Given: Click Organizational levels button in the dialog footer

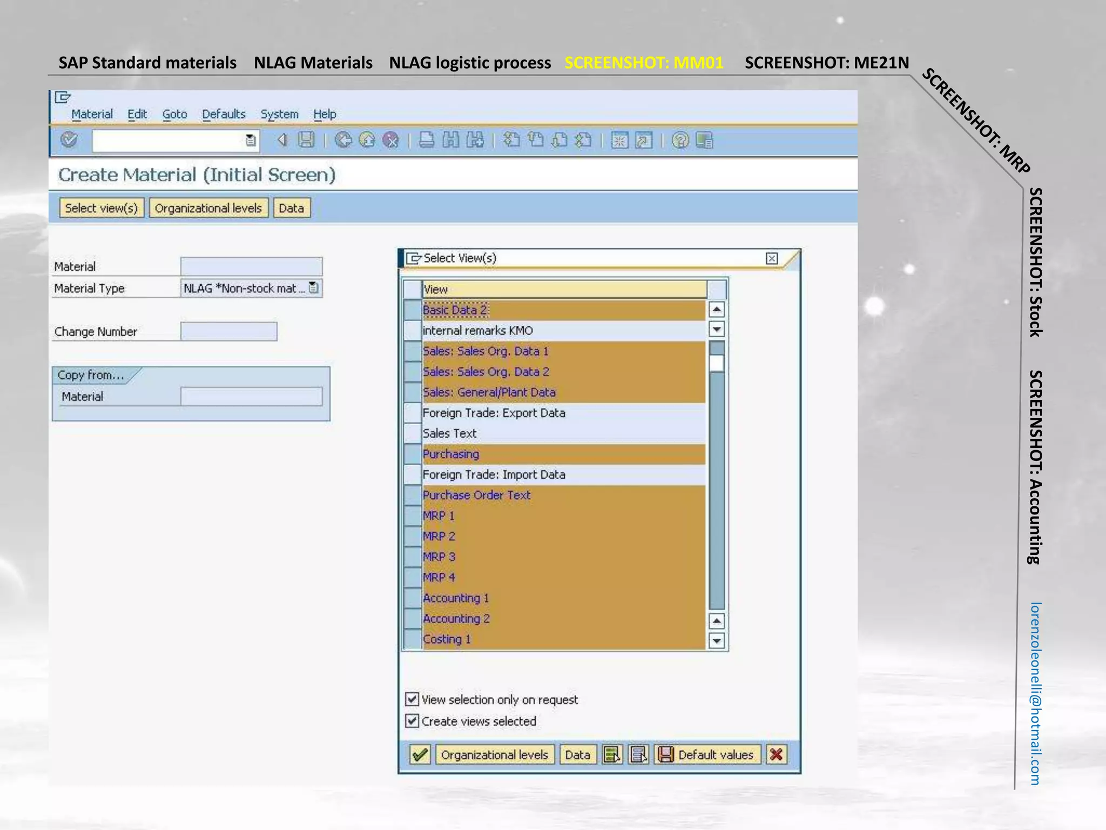Looking at the screenshot, I should click(495, 754).
